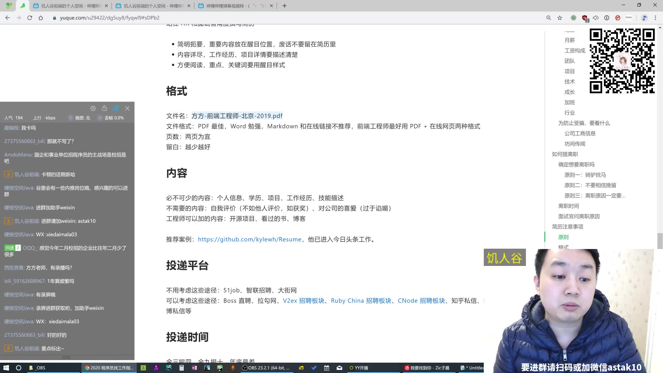Open the 1Password extension icon
Screen dimensions: 663x373
(607, 18)
